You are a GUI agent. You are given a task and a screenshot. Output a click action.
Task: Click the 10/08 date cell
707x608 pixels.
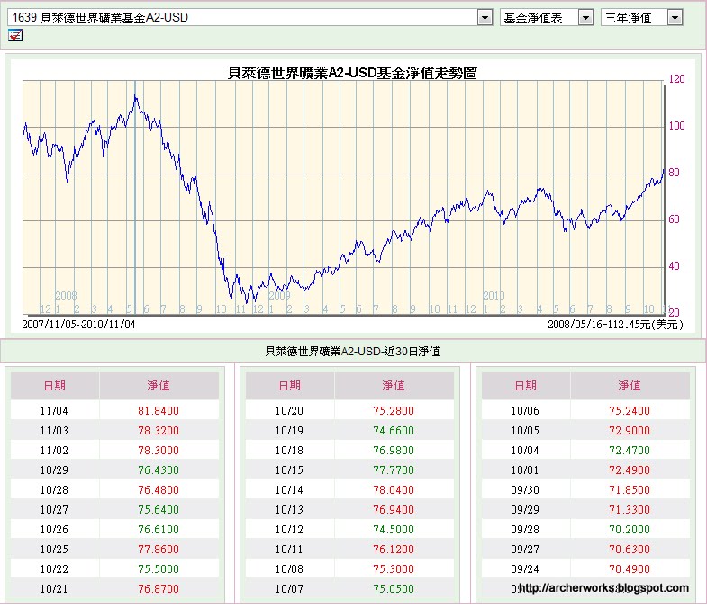point(289,569)
